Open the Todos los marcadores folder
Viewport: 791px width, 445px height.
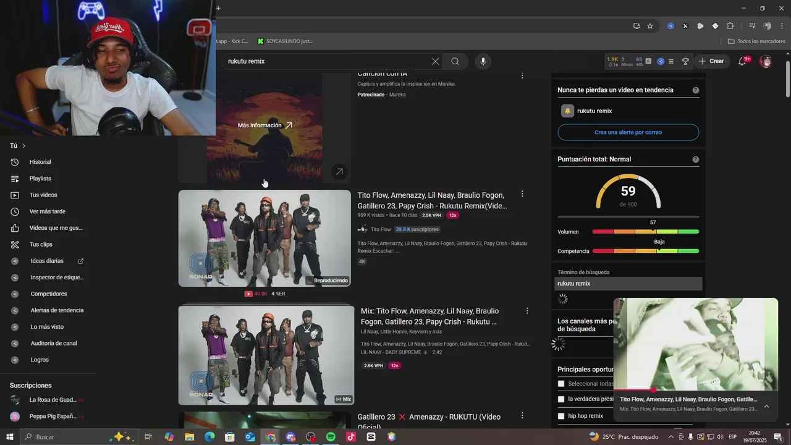[756, 41]
